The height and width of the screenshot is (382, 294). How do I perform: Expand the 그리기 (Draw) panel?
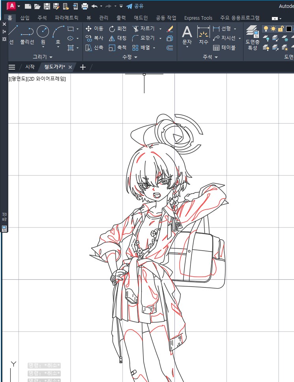point(43,57)
